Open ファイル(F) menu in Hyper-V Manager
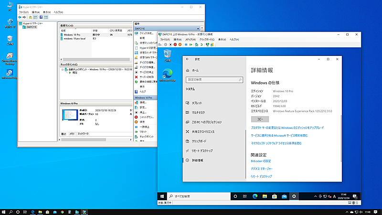Viewport: 382px width, 215px height. click(x=24, y=12)
